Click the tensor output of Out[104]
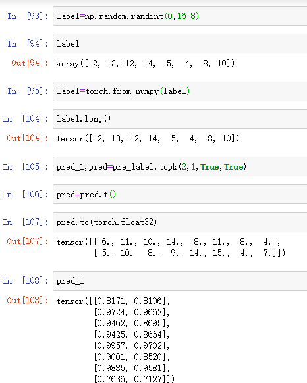 [148, 138]
